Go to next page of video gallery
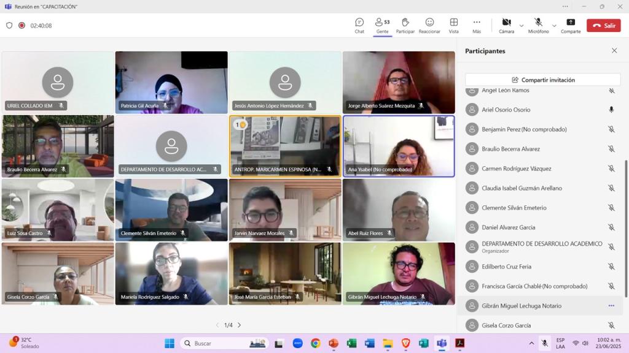The height and width of the screenshot is (353, 629). click(x=240, y=325)
